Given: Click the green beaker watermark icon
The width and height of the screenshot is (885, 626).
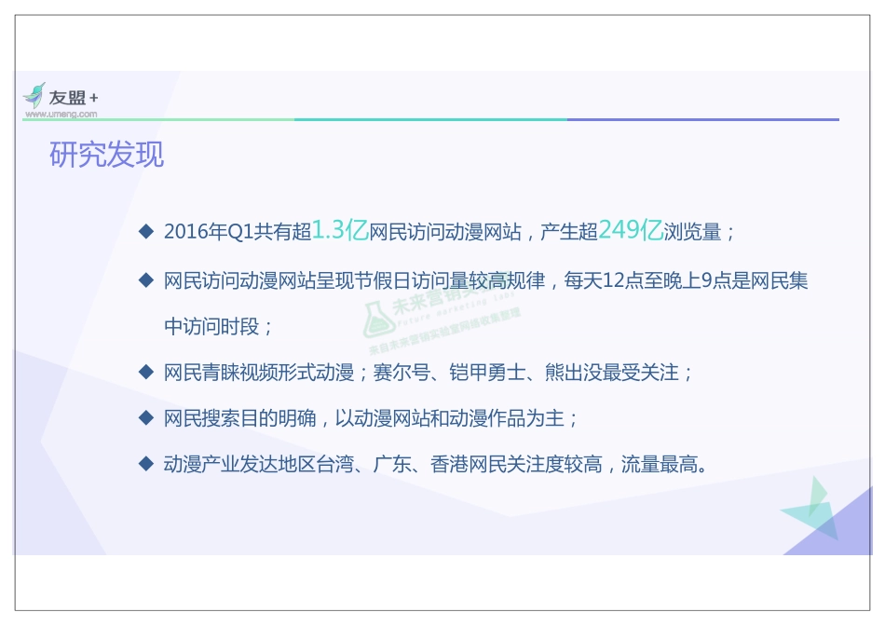Looking at the screenshot, I should [x=379, y=317].
